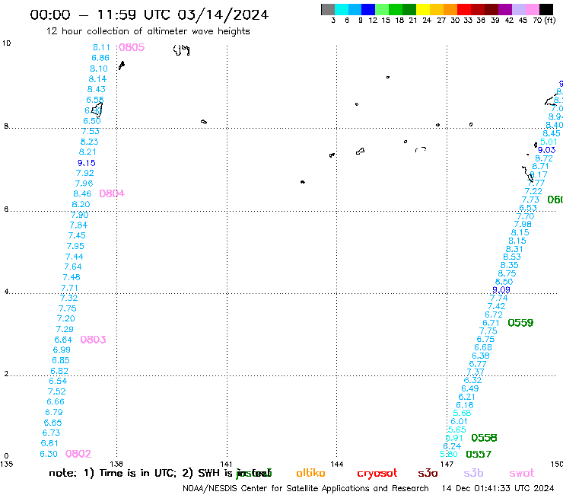Click the '7.37' wave height value

[x=476, y=372]
